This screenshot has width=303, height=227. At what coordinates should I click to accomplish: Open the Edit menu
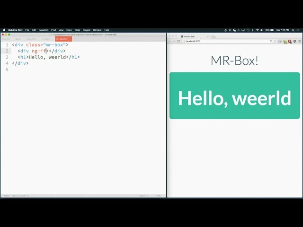(34, 30)
